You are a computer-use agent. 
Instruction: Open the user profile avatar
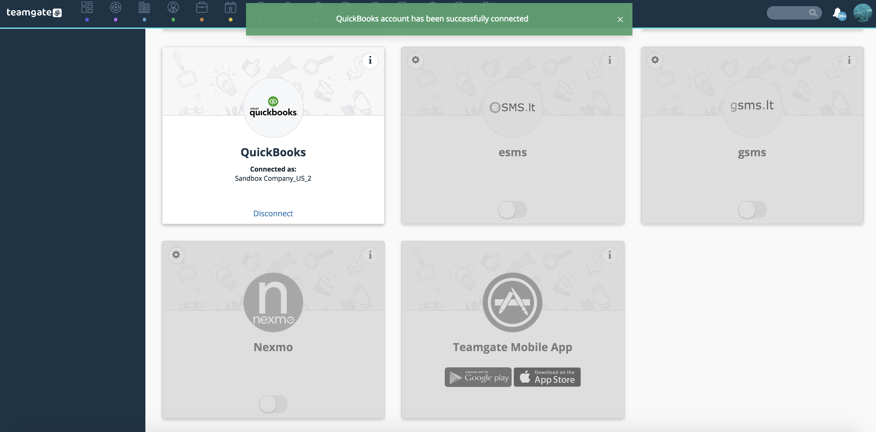(x=863, y=13)
